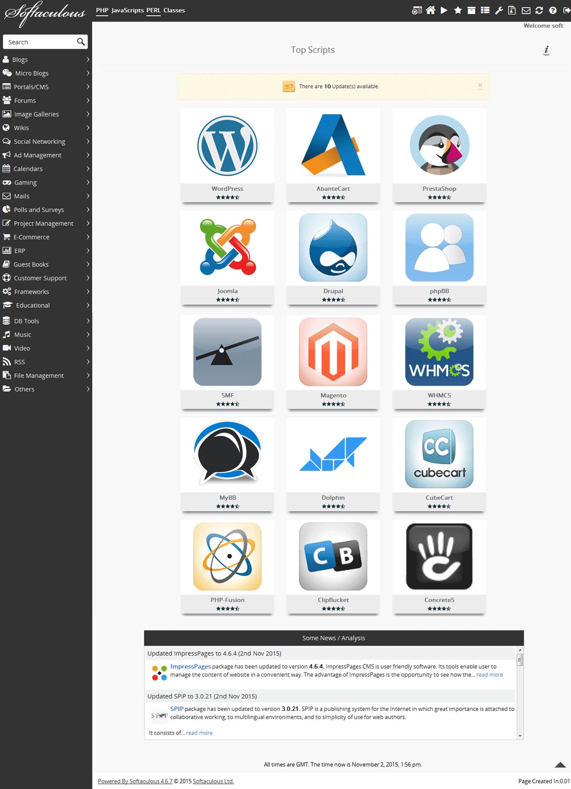Expand the ERP category chevron

88,251
